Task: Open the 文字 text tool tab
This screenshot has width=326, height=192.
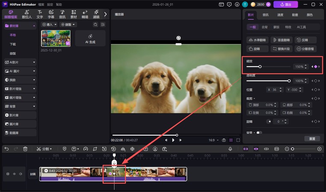Action: 40,14
